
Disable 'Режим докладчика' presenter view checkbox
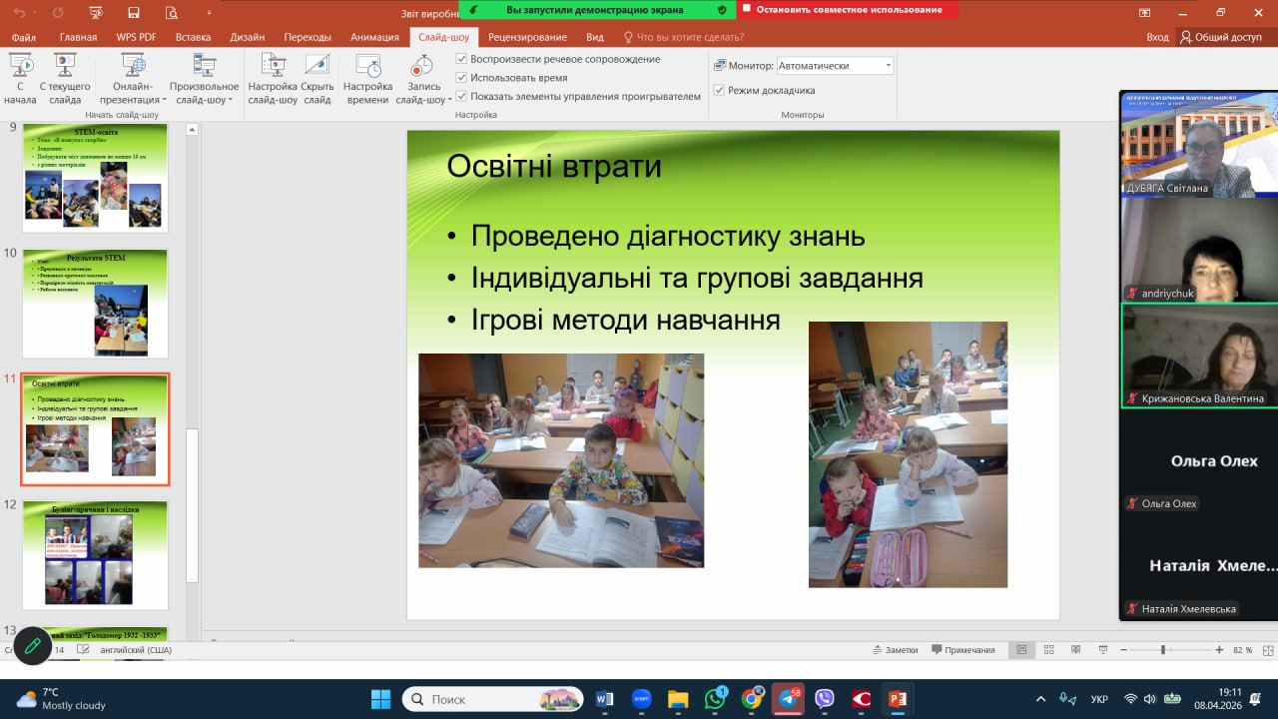click(719, 90)
